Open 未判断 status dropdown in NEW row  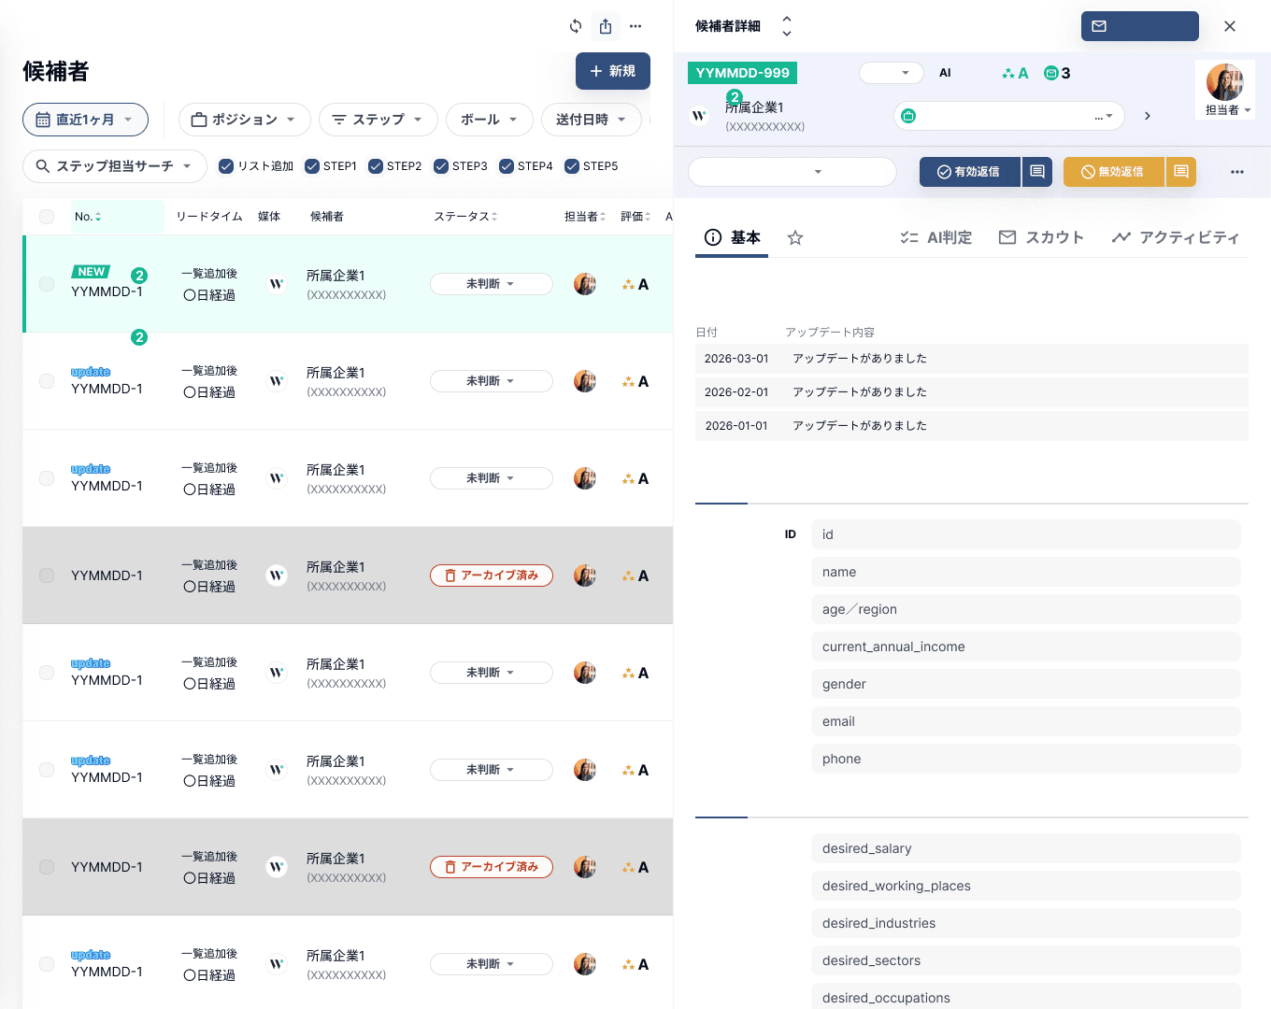491,284
